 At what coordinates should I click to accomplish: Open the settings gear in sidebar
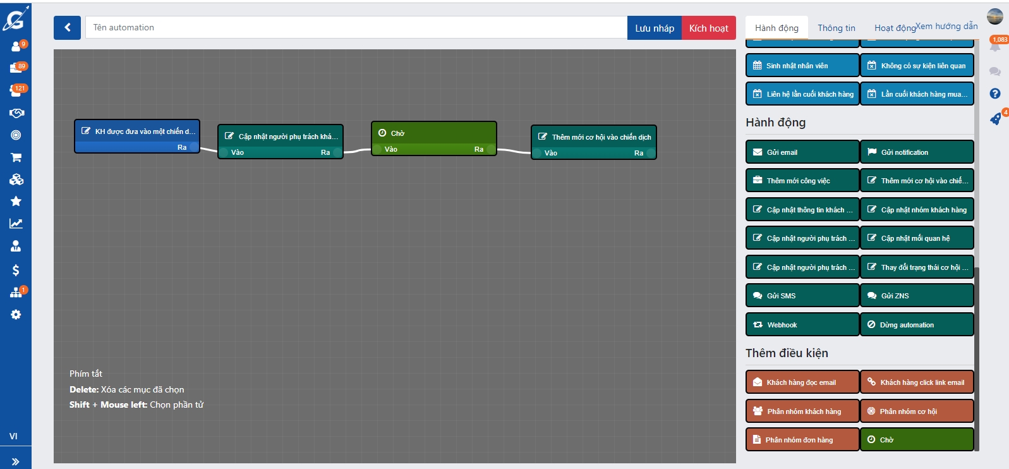pyautogui.click(x=16, y=315)
